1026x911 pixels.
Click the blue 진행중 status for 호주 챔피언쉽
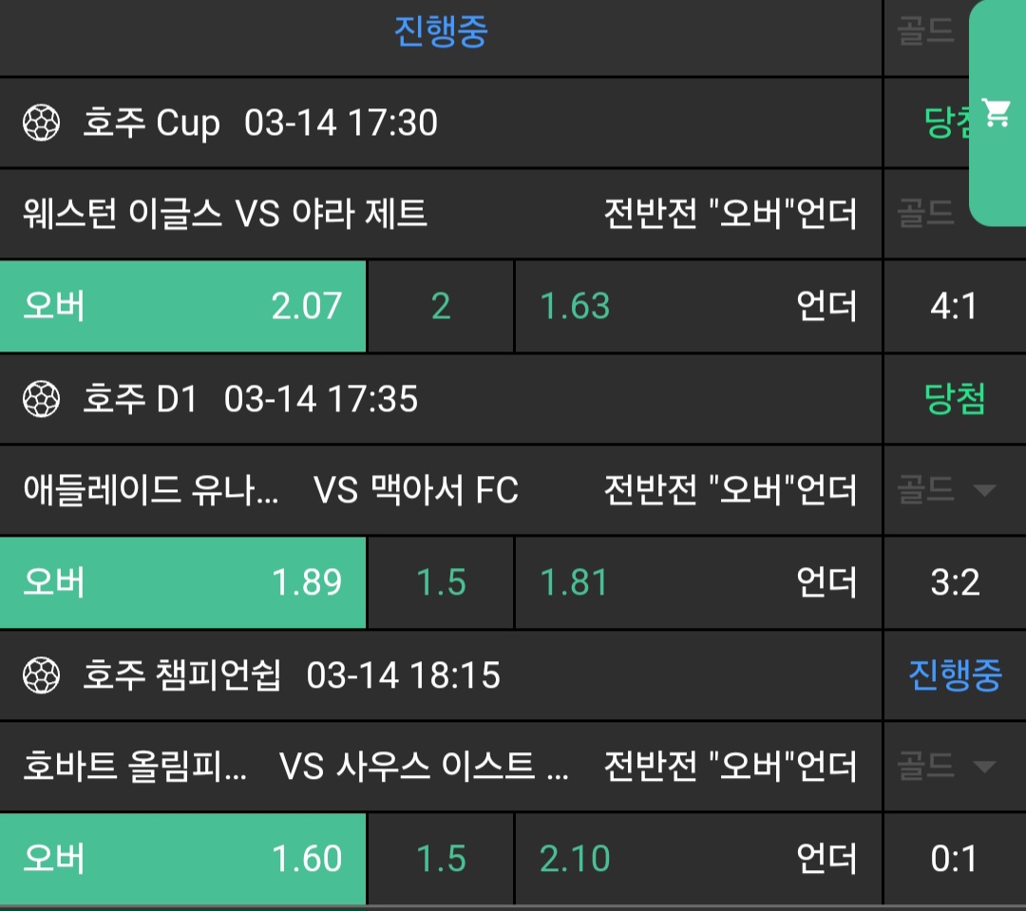pyautogui.click(x=955, y=676)
